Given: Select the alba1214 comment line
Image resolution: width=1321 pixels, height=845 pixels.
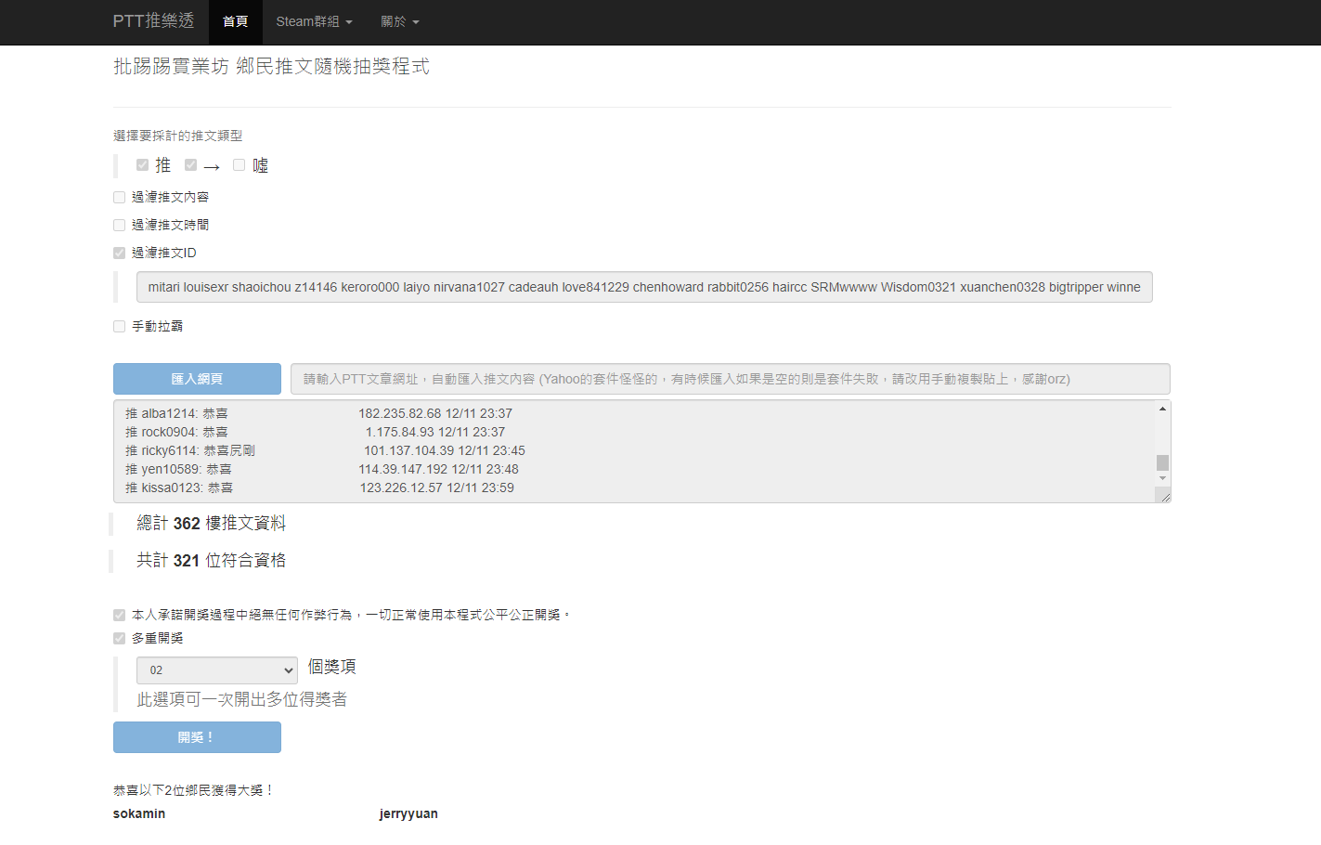Looking at the screenshot, I should point(319,413).
